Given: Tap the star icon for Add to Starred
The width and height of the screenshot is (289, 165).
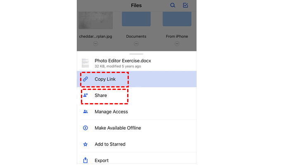Looking at the screenshot, I should point(85,144).
